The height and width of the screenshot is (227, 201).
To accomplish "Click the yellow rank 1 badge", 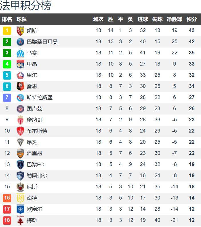I will 7,30.
